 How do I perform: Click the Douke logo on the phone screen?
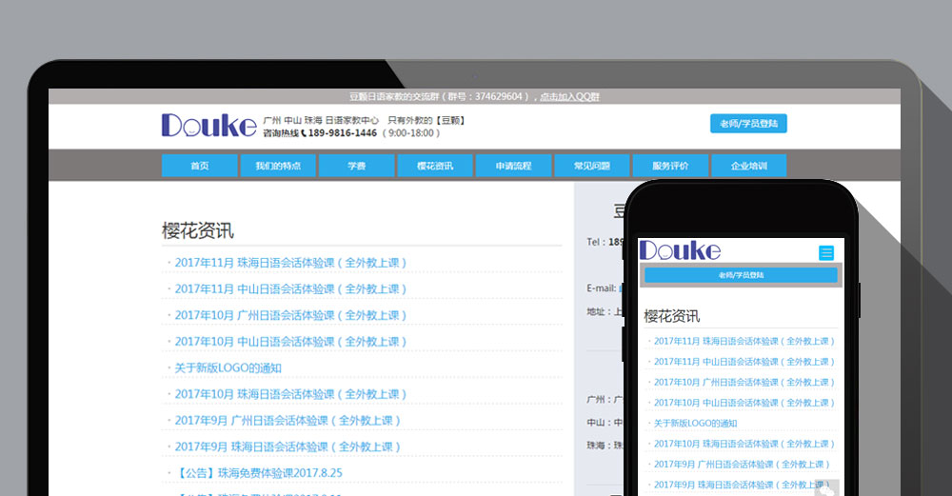point(680,250)
